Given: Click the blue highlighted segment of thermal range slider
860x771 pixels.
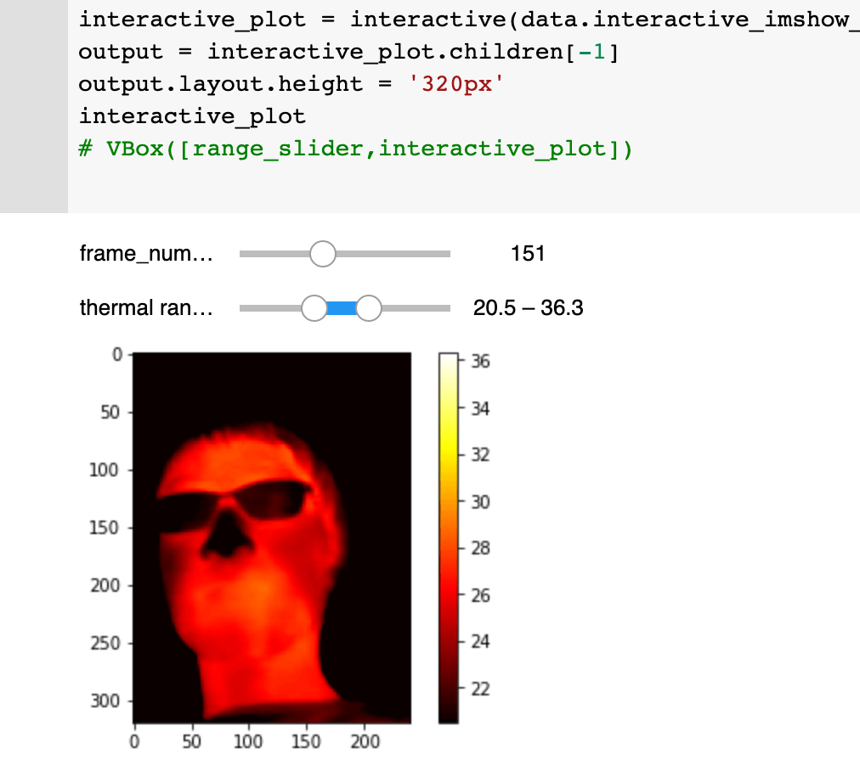Looking at the screenshot, I should [340, 308].
